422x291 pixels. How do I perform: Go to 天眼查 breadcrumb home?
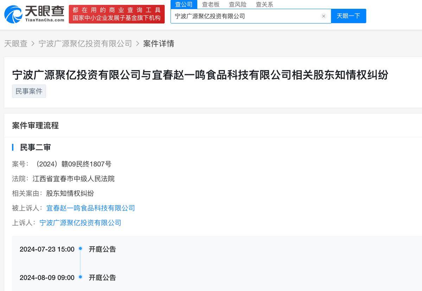(16, 44)
